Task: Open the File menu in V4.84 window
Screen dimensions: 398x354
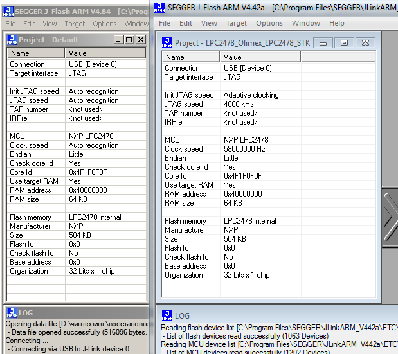Action: (10, 24)
